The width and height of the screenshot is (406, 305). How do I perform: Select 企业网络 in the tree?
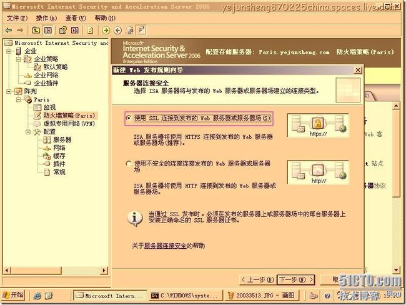point(46,75)
